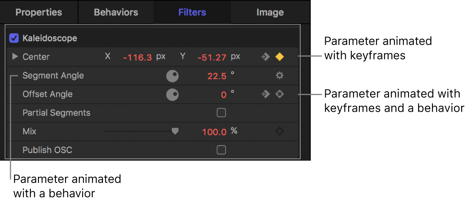Click the Filters tab
Viewport: 467px width, 203px height.
click(192, 12)
